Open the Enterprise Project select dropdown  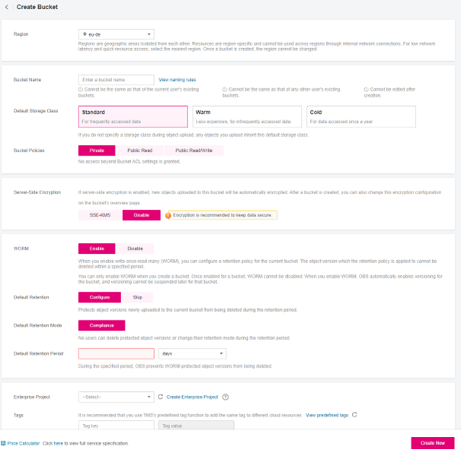tap(117, 397)
